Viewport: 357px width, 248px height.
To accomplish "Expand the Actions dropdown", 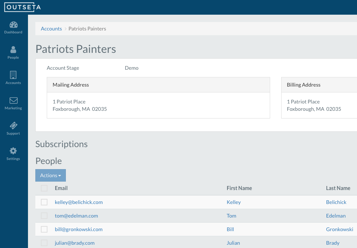I will point(50,175).
